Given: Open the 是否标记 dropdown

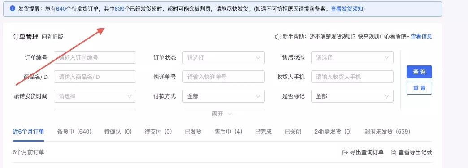Looking at the screenshot, I should point(352,96).
